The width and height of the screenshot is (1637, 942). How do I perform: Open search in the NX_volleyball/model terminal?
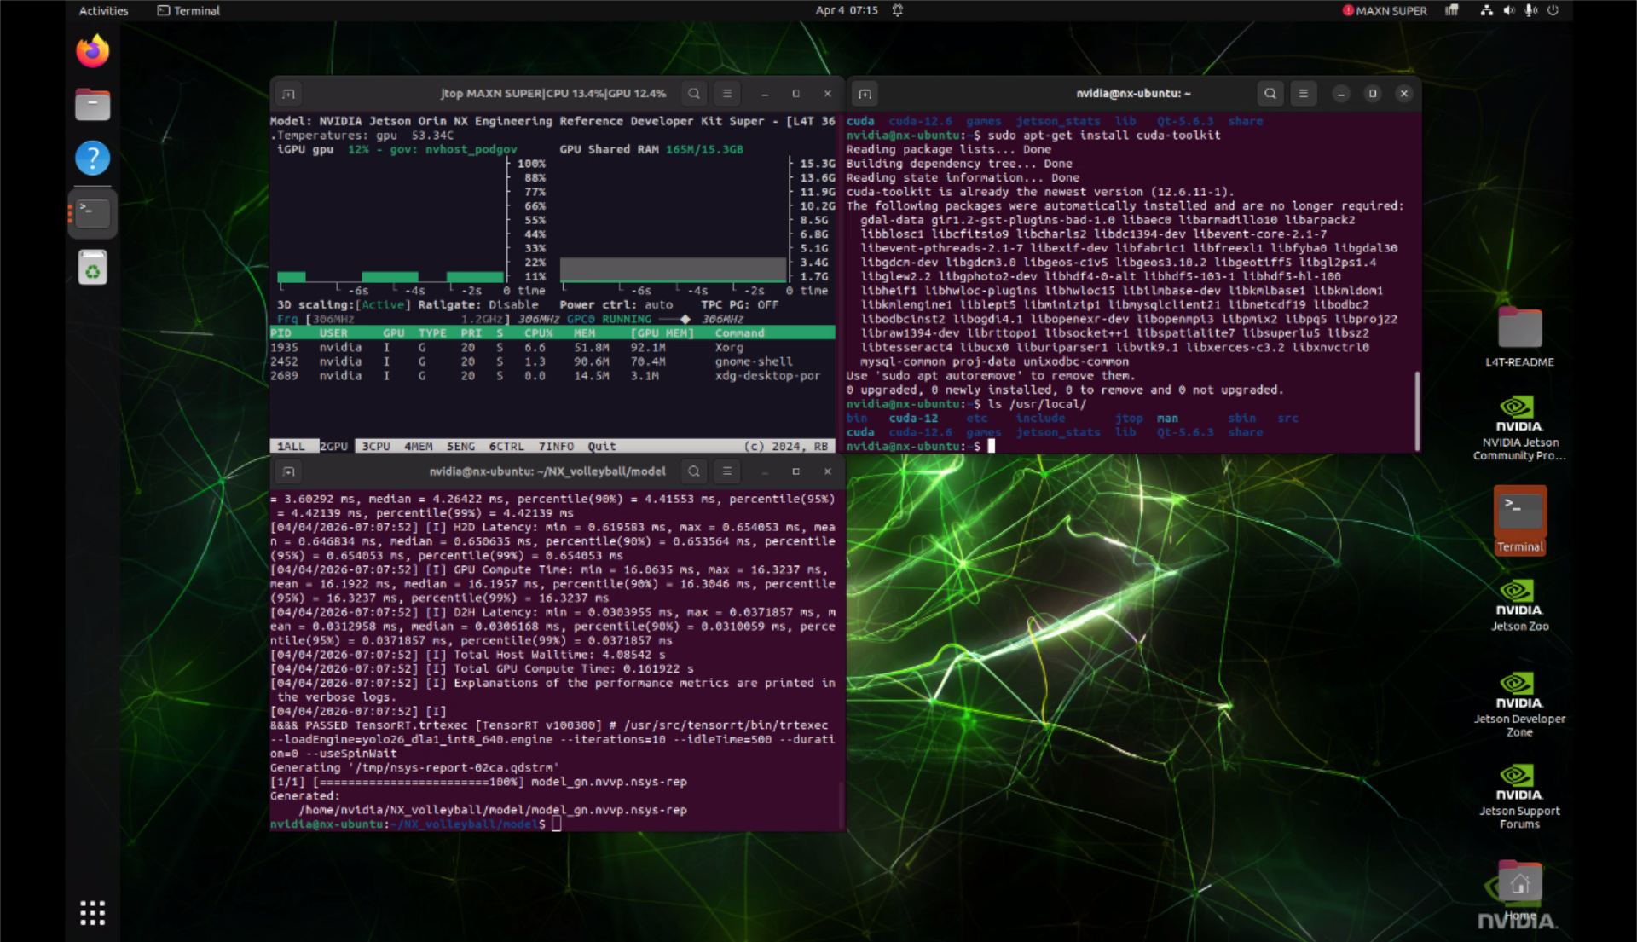[x=694, y=471]
